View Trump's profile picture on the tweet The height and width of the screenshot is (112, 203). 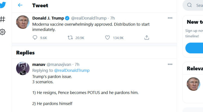point(23,22)
